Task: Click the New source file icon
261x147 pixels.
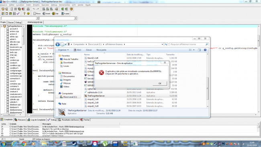Action: (x=12, y=9)
